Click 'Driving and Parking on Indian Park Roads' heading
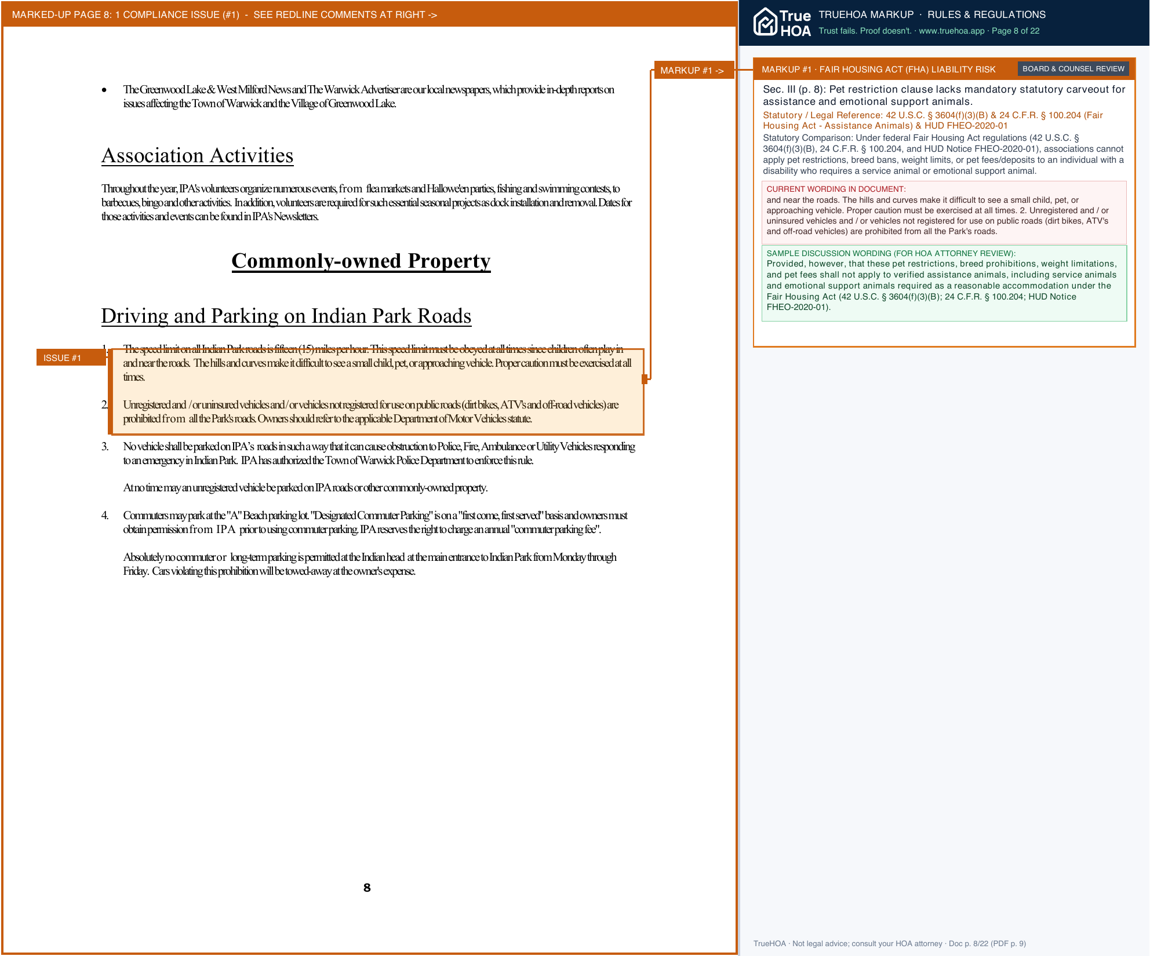 coord(286,316)
